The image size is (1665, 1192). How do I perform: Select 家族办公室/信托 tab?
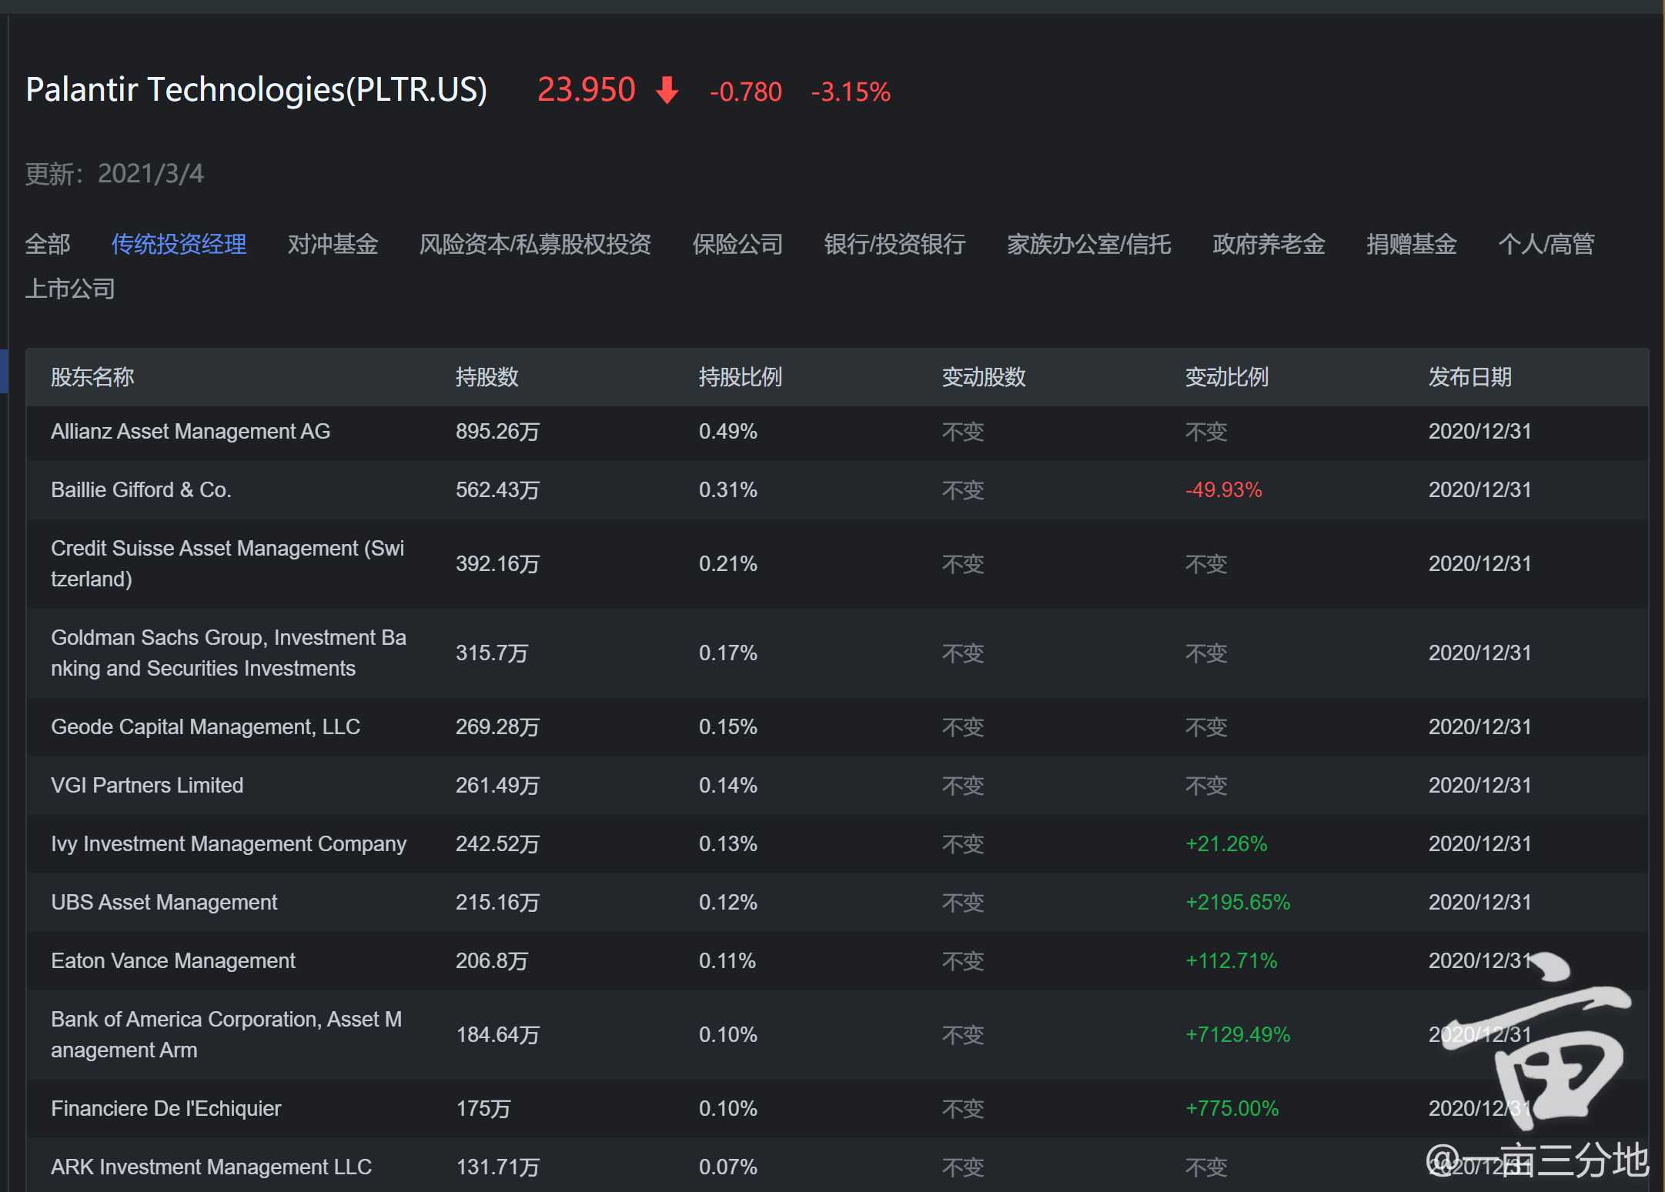click(x=1089, y=244)
